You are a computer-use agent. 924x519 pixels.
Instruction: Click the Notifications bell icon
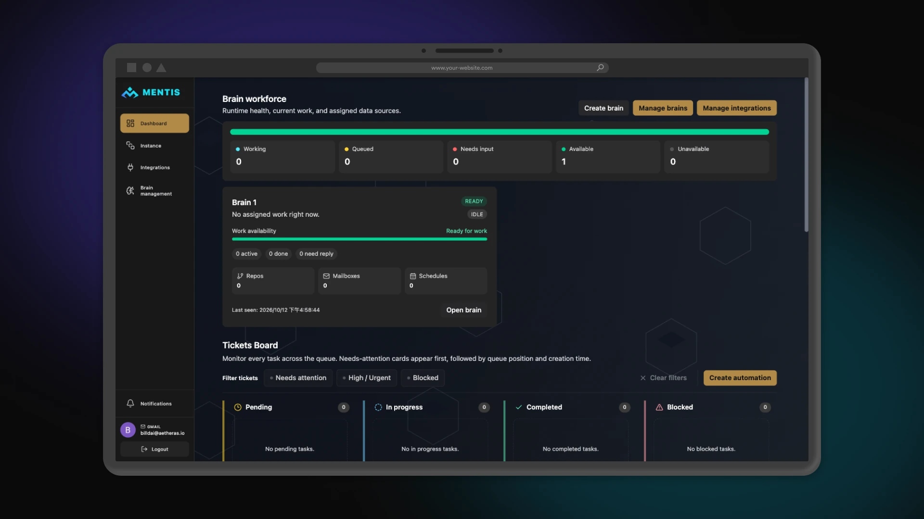click(130, 404)
